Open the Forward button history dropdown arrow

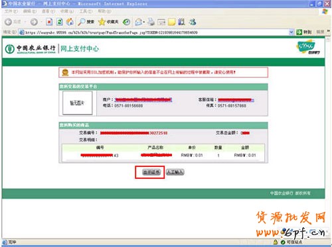pyautogui.click(x=41, y=22)
